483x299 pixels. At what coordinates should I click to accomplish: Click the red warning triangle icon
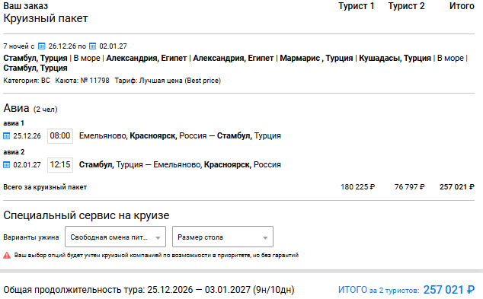click(x=7, y=255)
